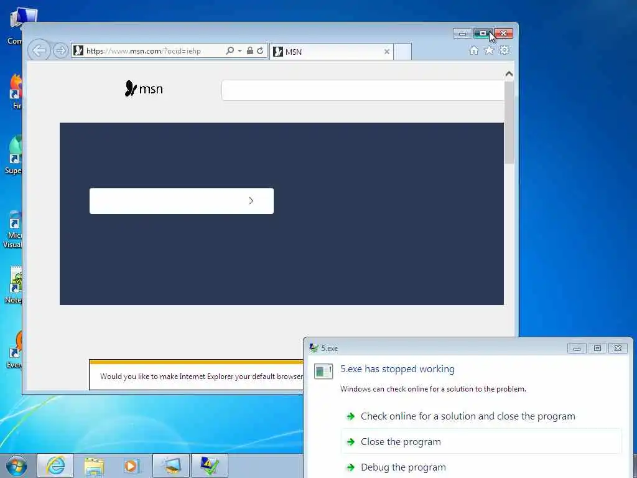Click the arrow beside Debug the program
Image resolution: width=637 pixels, height=478 pixels.
click(351, 467)
